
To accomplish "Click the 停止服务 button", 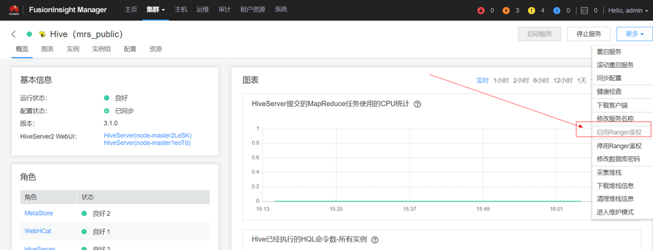I will coord(589,34).
